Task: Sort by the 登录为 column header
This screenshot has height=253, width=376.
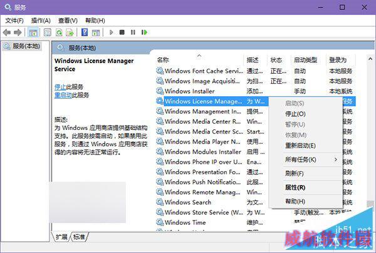Action: click(340, 60)
